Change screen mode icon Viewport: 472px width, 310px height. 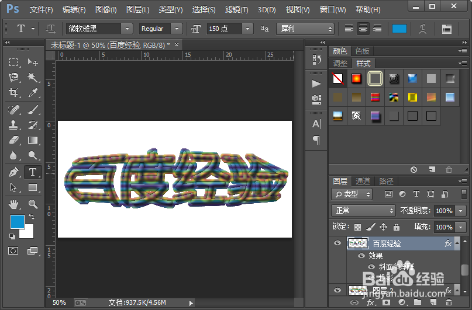click(x=32, y=250)
